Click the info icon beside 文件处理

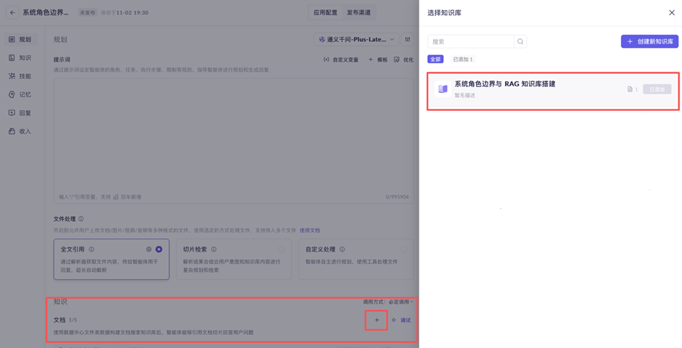pyautogui.click(x=81, y=219)
